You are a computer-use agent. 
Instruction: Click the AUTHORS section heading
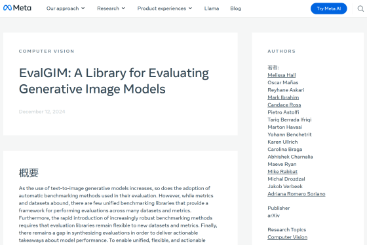point(282,51)
